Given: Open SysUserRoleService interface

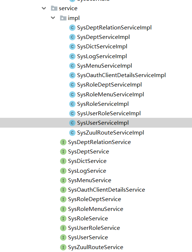Looking at the screenshot, I should click(x=94, y=228).
